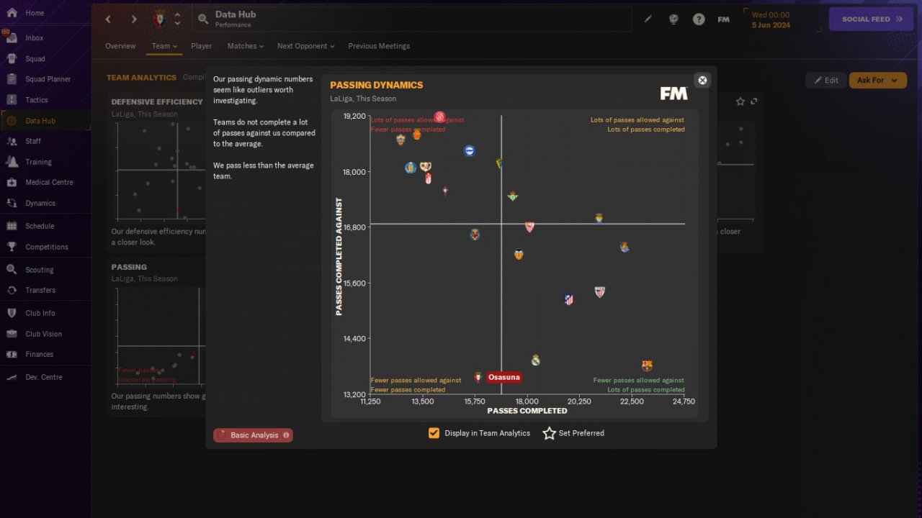Go to Finances in the sidebar
This screenshot has height=518, width=922.
click(39, 354)
